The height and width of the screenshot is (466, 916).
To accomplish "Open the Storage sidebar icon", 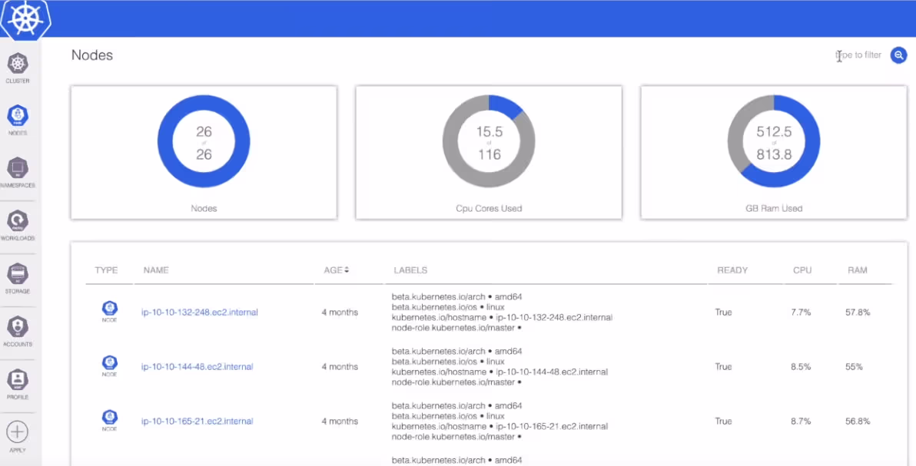I will point(18,276).
